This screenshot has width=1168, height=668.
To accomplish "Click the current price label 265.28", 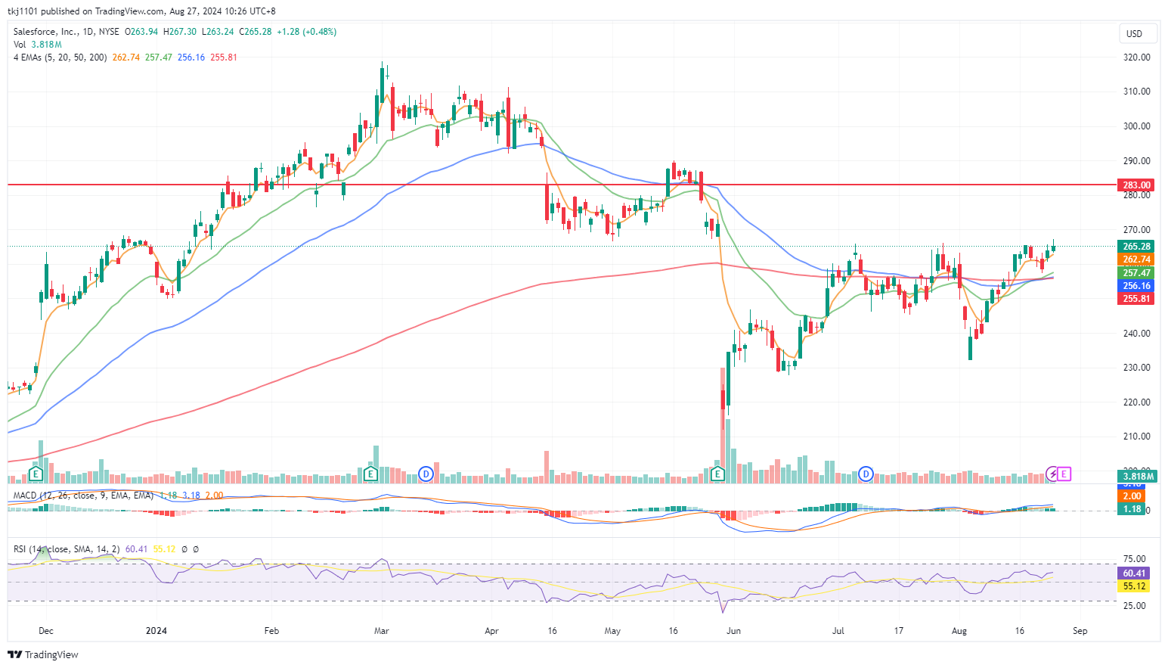I will click(1136, 246).
